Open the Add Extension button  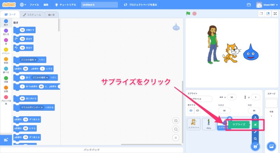click(x=6, y=140)
